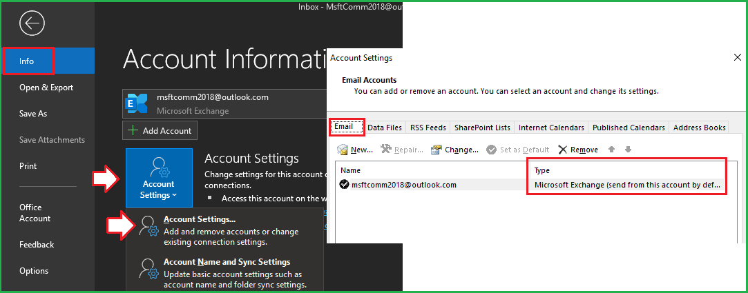
Task: Switch to the Published Calendars tab
Action: point(629,128)
